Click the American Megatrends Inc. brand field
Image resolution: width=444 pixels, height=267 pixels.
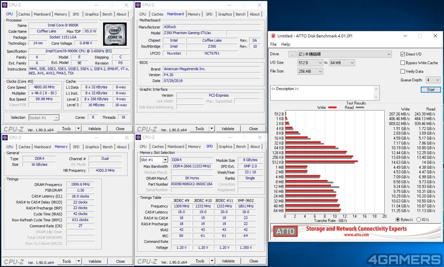(x=211, y=69)
